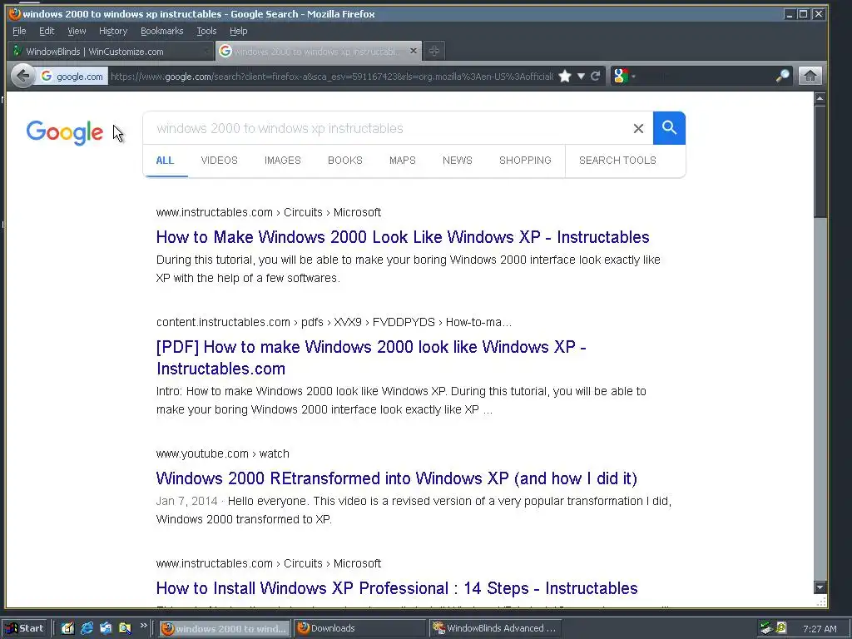Select the Maps results tab
The image size is (852, 639).
[x=403, y=161]
